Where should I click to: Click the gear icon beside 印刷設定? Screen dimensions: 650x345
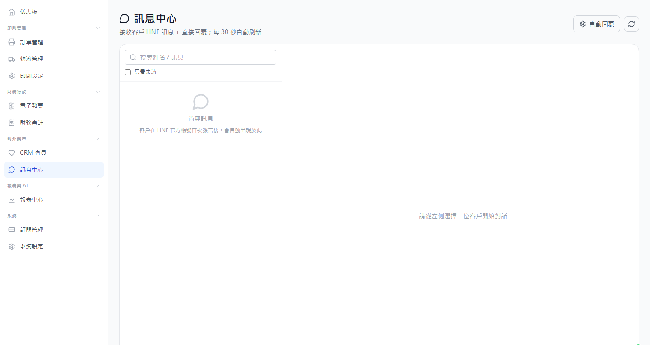coord(12,76)
